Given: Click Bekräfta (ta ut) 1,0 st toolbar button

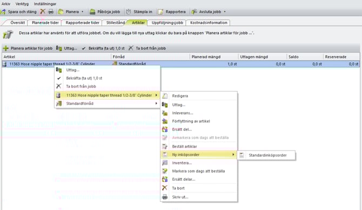Looking at the screenshot, I should [103, 48].
